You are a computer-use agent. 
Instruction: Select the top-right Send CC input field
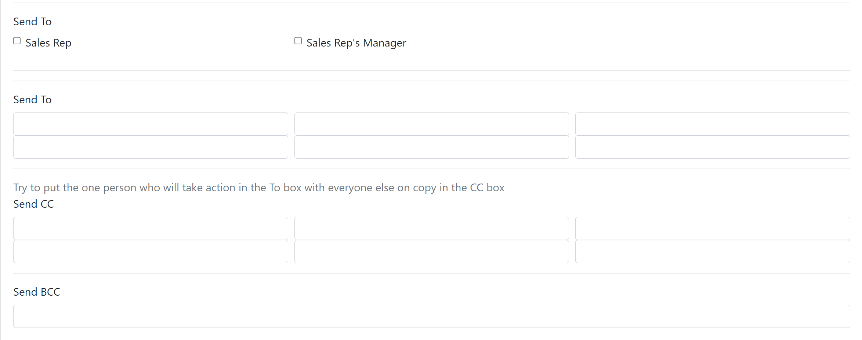coord(713,228)
